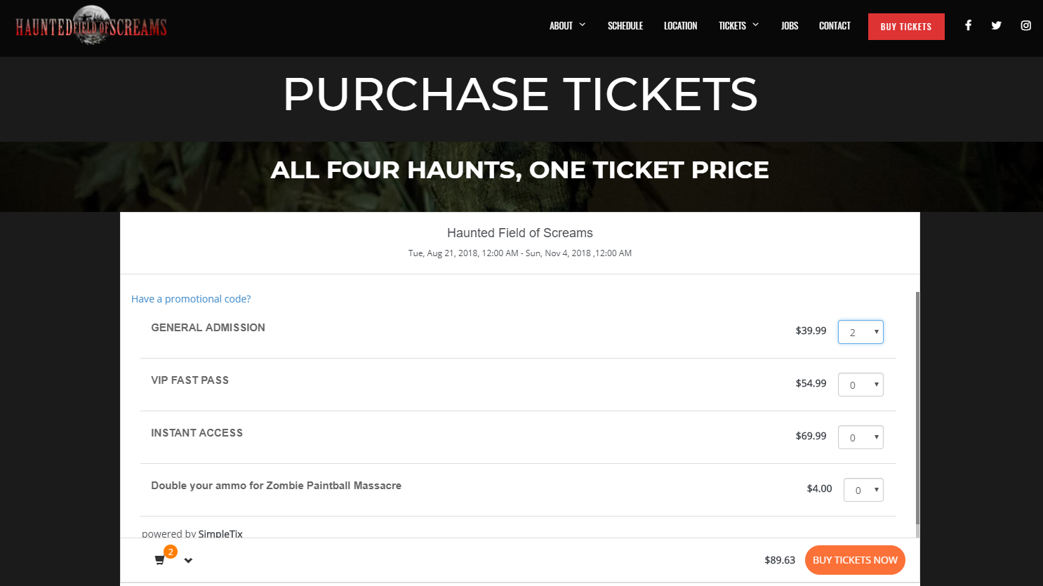The image size is (1043, 586).
Task: Click the red Buy Tickets button
Action: [906, 27]
